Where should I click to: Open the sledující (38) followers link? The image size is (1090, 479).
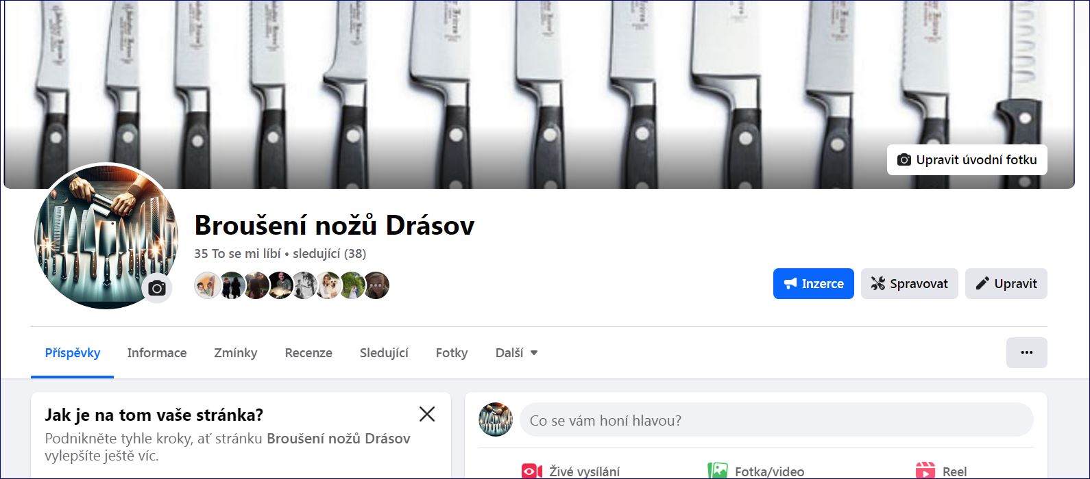329,254
